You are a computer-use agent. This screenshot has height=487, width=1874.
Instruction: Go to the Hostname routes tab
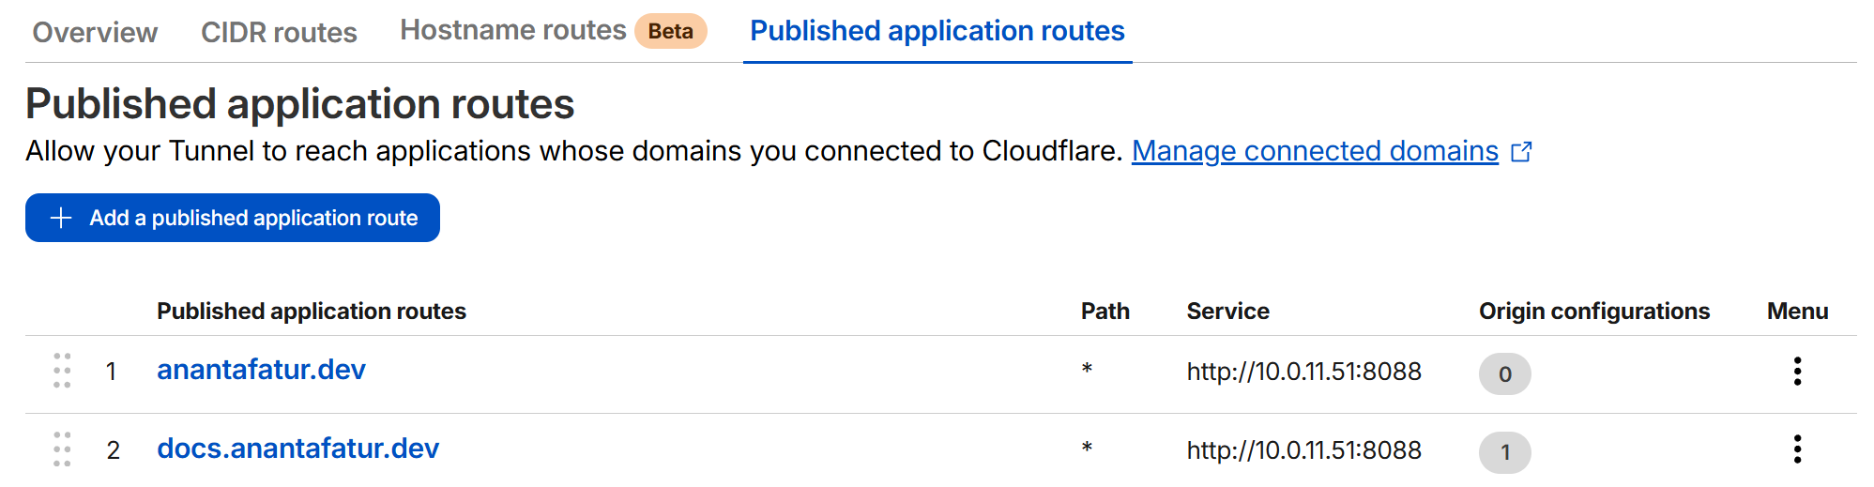click(x=512, y=31)
